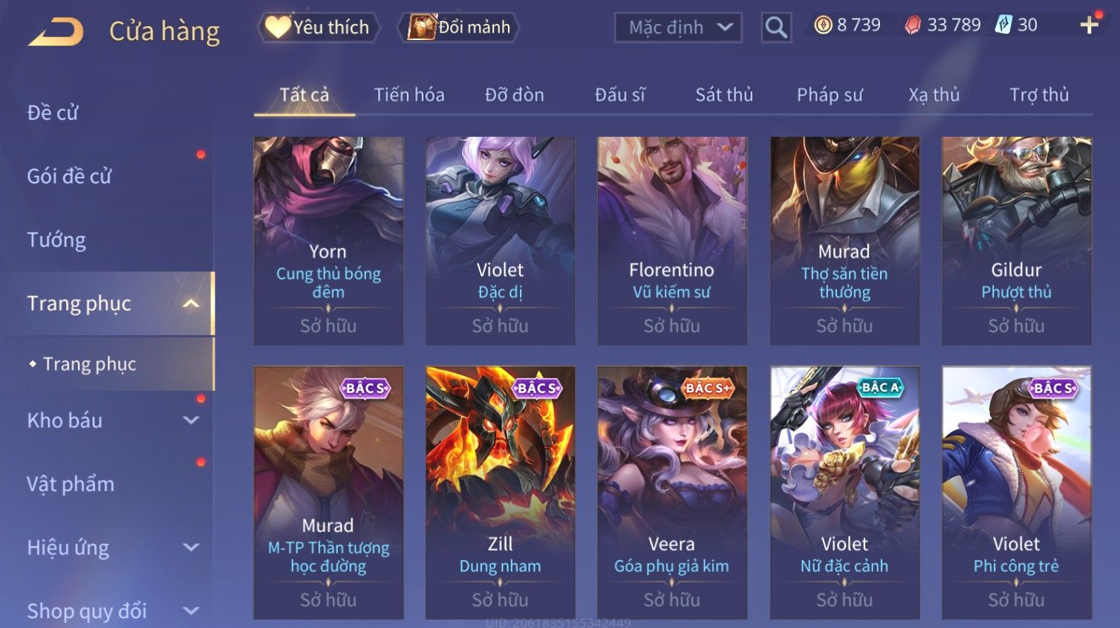Viewport: 1120px width, 628px height.
Task: Select Zill Dung nham skin card
Action: [x=500, y=492]
